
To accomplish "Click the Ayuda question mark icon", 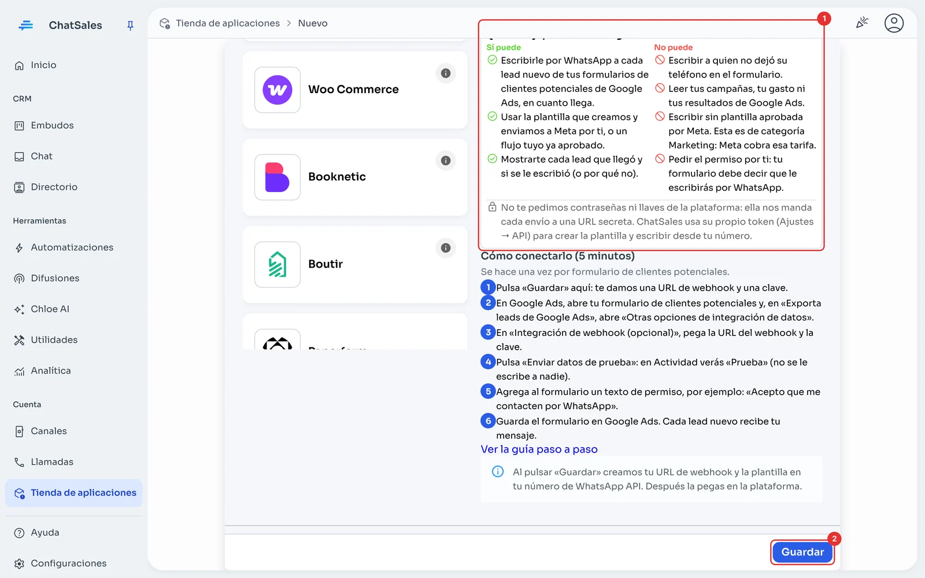I will (19, 533).
